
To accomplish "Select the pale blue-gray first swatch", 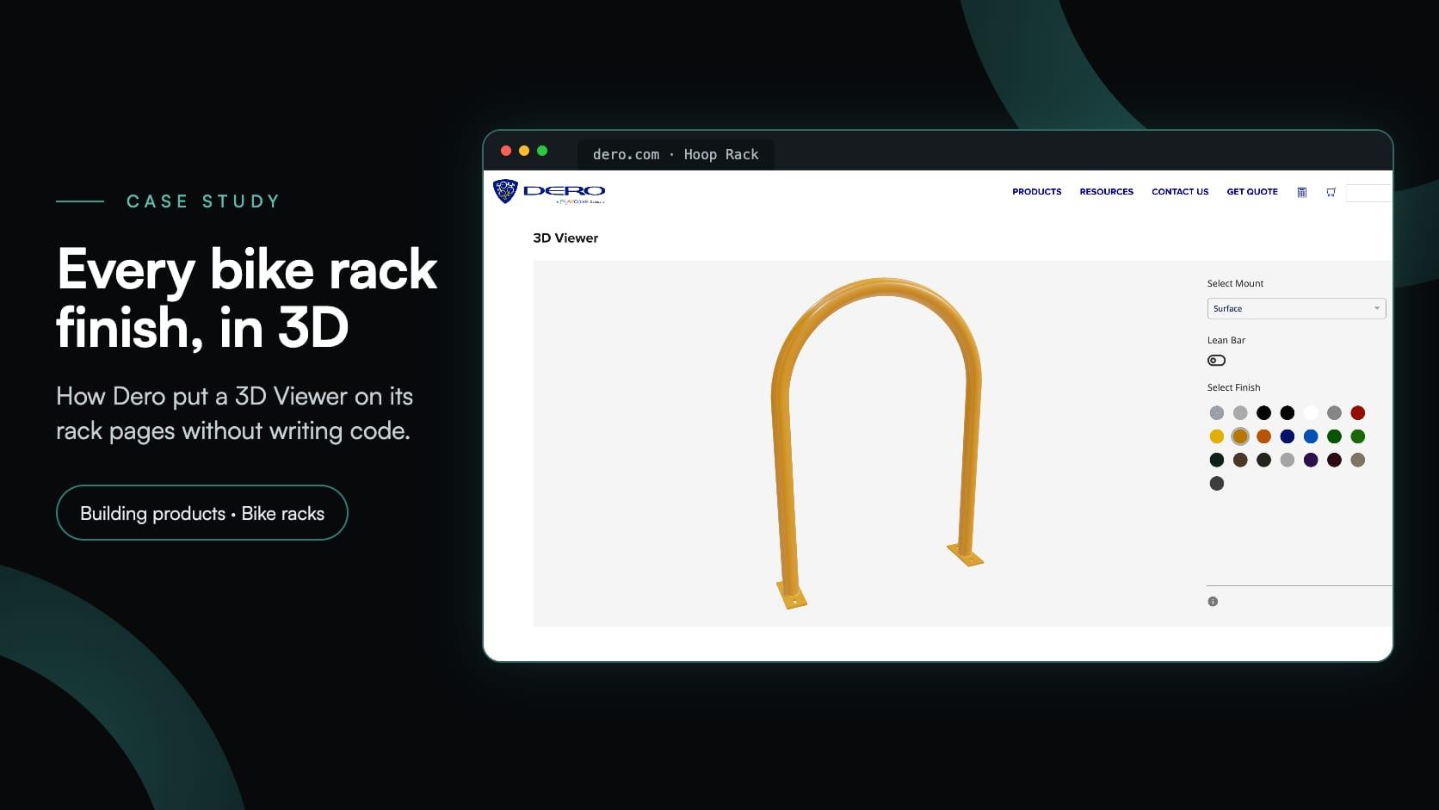I will (x=1216, y=413).
